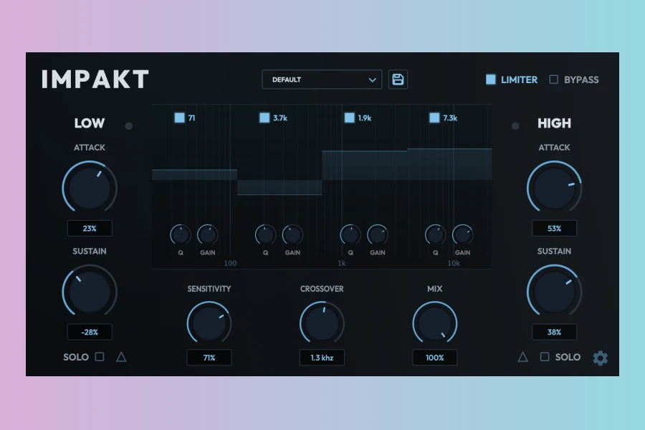Toggle the EQ band at 71 Hz
This screenshot has width=645, height=430.
[179, 118]
